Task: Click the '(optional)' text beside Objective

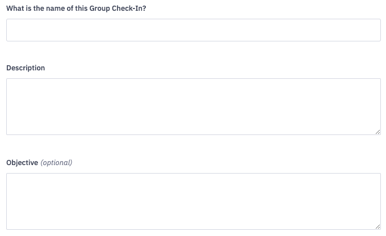Action: [56, 163]
